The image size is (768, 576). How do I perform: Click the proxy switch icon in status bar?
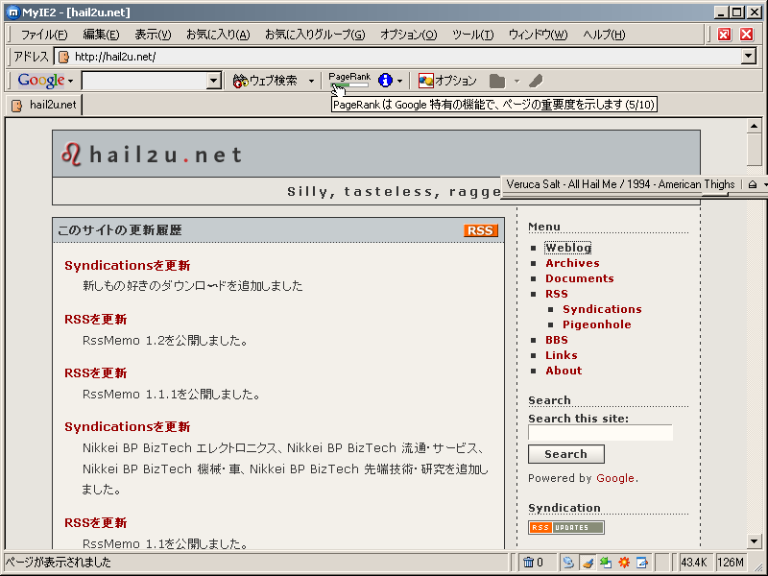tap(568, 563)
